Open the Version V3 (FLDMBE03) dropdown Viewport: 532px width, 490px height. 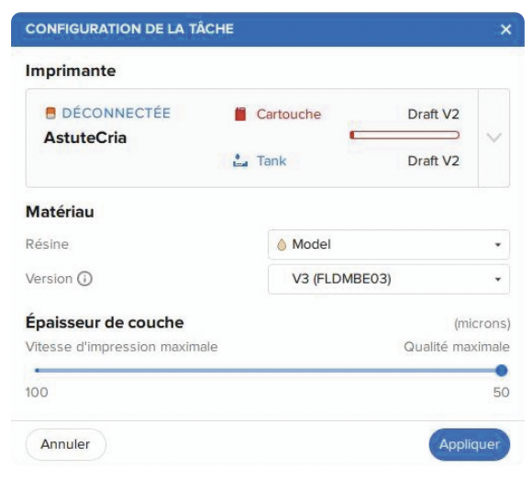pyautogui.click(x=389, y=279)
